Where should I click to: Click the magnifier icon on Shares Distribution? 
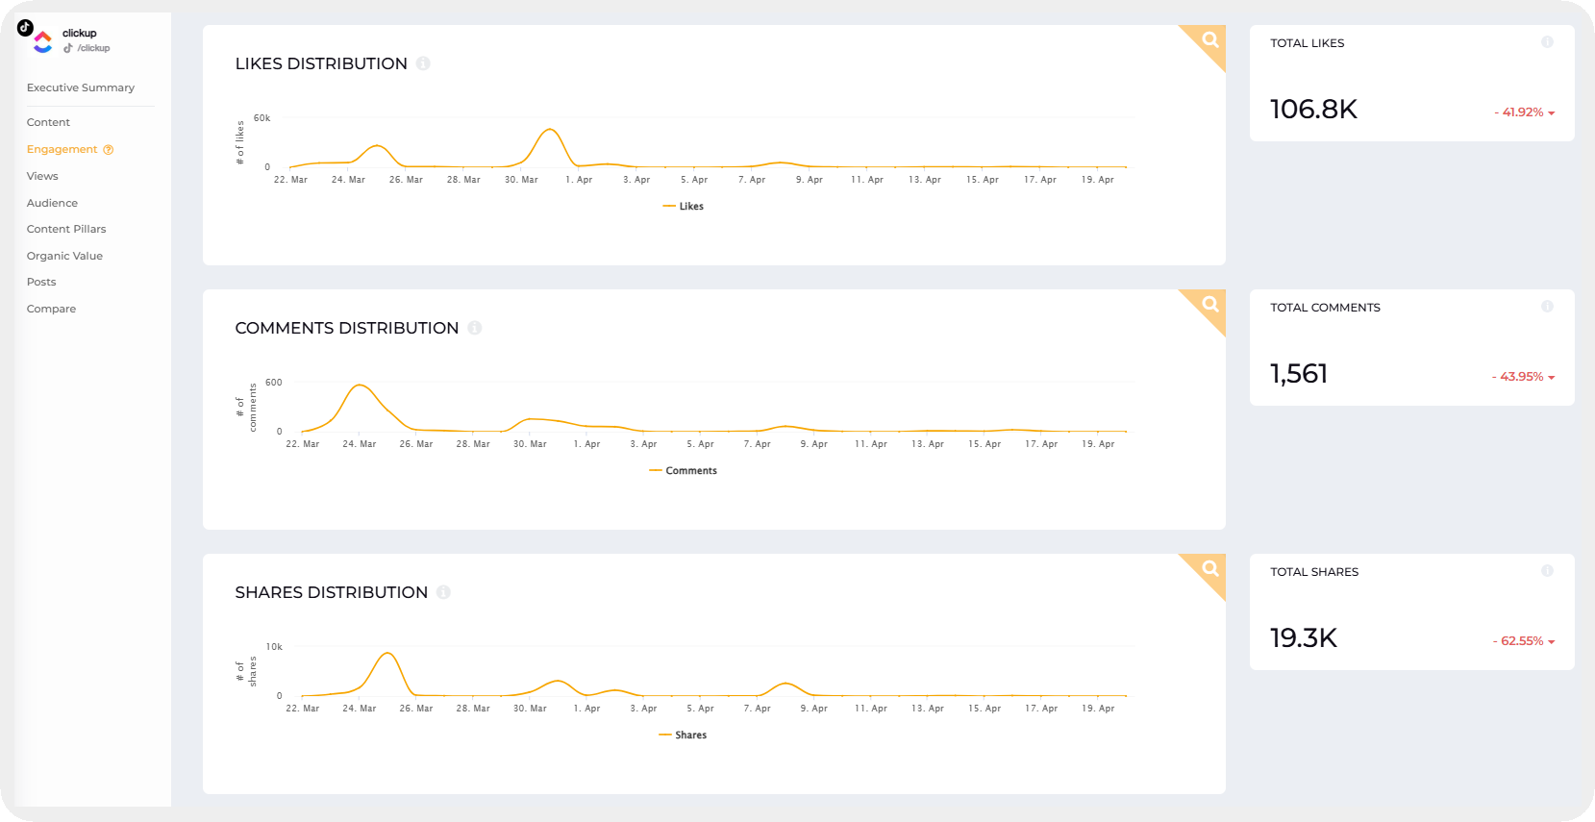(x=1210, y=569)
